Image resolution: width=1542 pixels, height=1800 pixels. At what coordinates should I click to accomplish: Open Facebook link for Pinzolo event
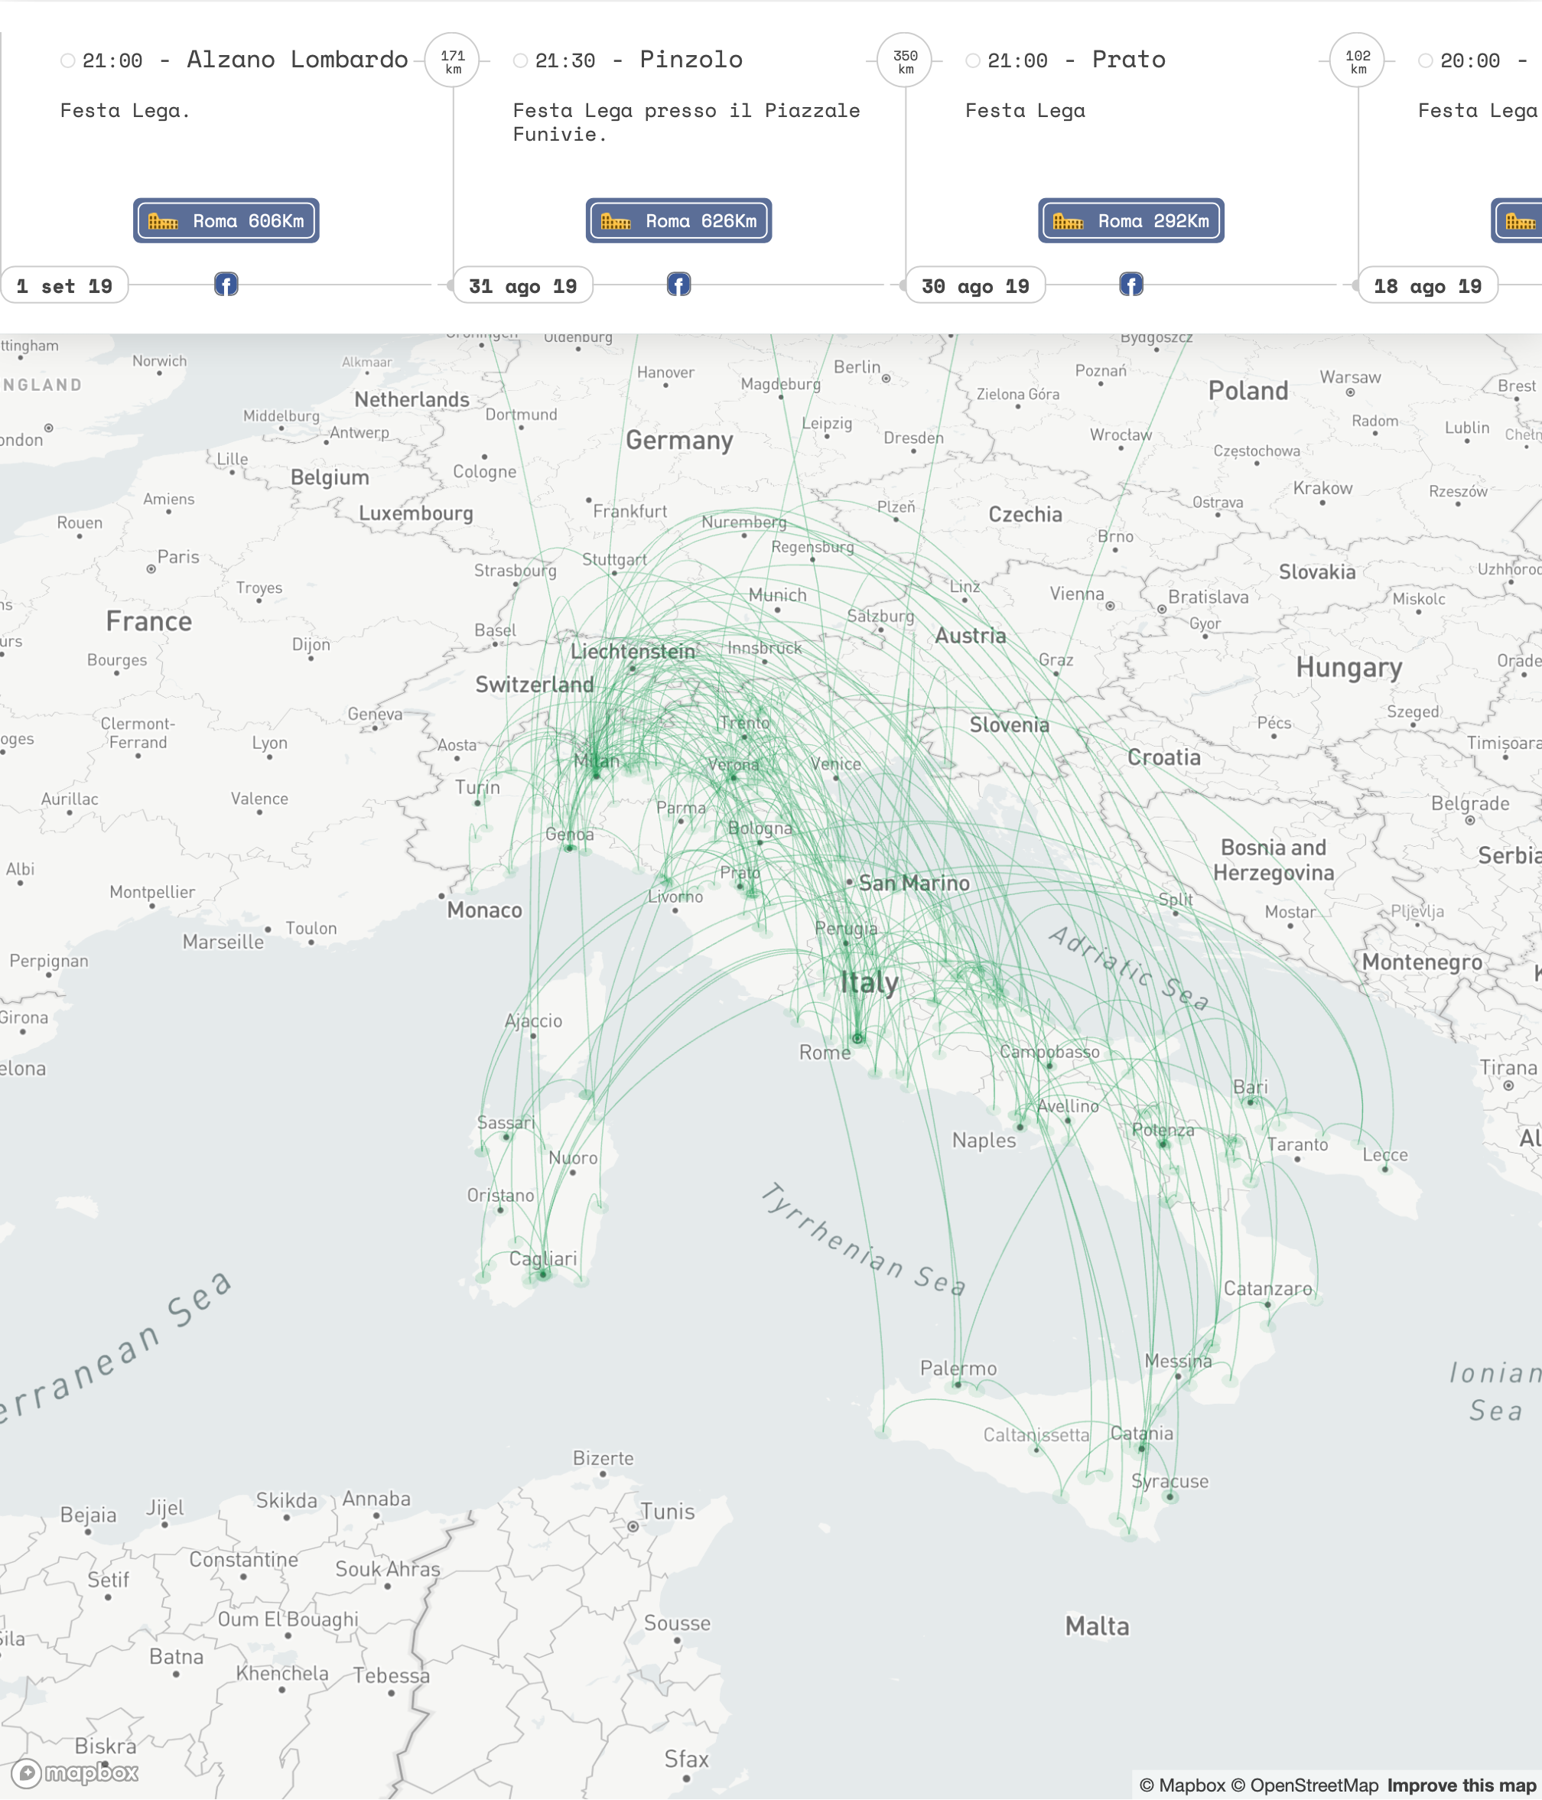(678, 284)
